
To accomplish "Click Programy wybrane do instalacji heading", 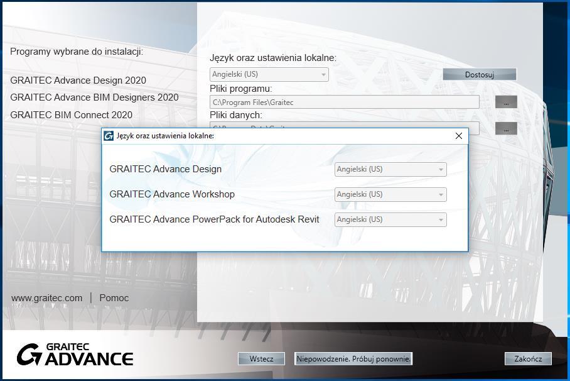I will point(77,52).
